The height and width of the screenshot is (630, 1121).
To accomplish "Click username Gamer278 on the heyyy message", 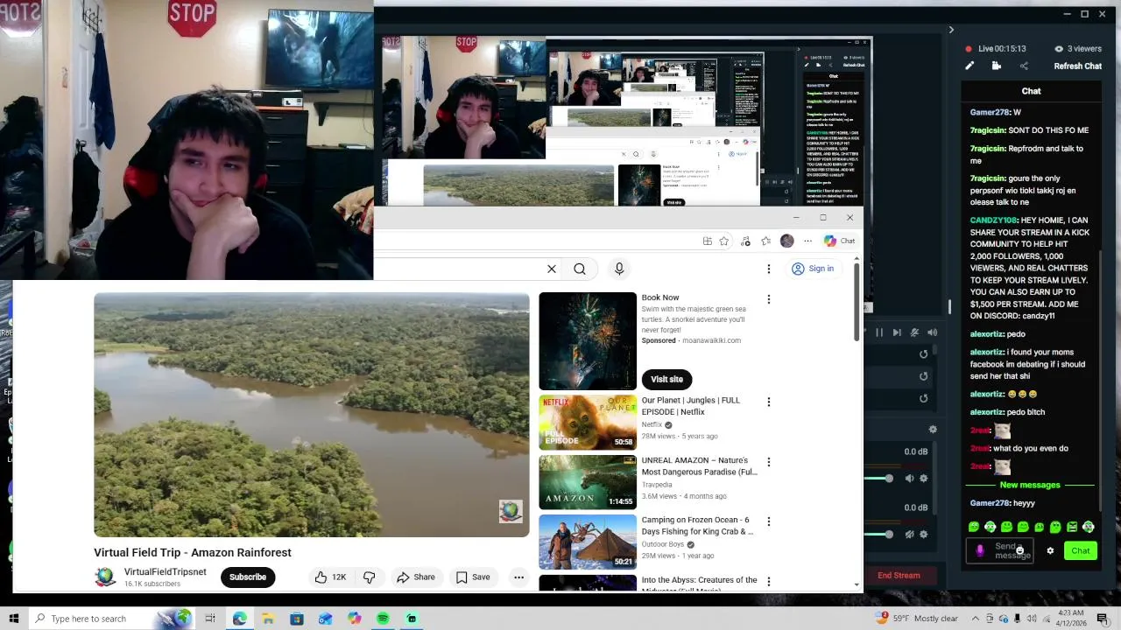I will tap(990, 503).
